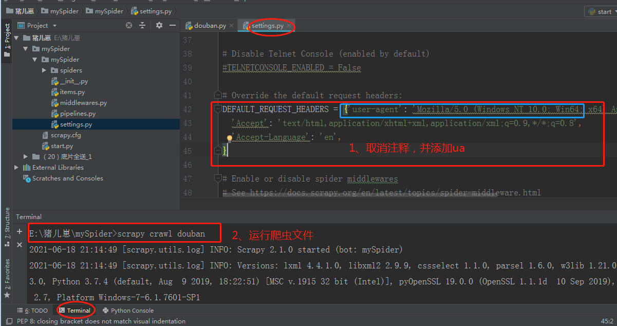Collapse the mySpider folder holding items.py
The image size is (617, 326).
tap(34, 60)
